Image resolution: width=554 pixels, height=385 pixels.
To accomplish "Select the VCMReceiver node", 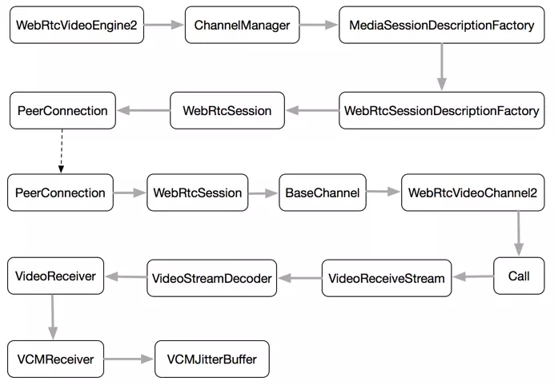I will point(55,359).
